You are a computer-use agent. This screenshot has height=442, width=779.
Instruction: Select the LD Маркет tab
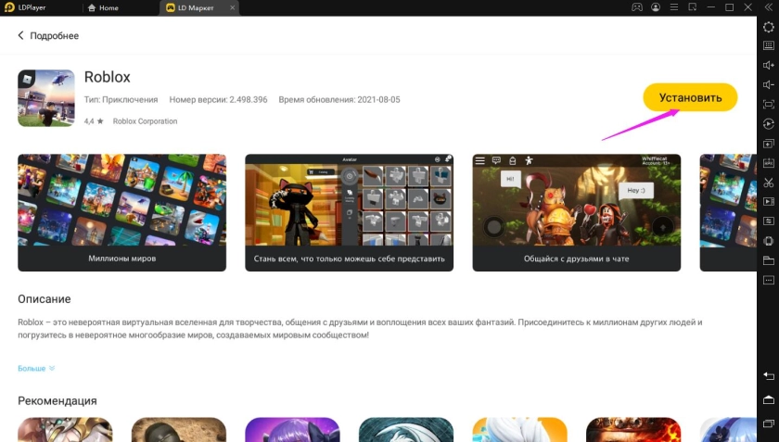[x=195, y=7]
